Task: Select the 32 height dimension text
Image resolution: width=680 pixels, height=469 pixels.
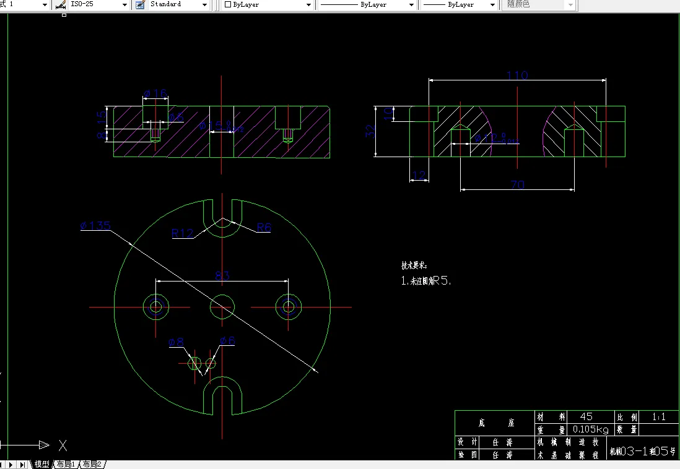Action: tap(370, 131)
